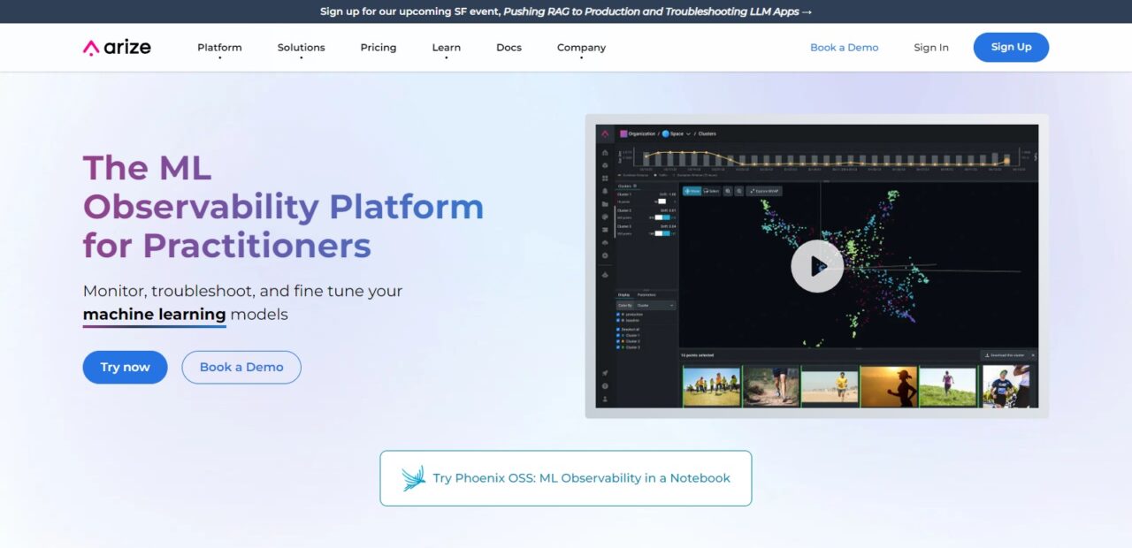Select the Move tool in demo toolbar
Viewport: 1132px width, 548px height.
point(692,191)
